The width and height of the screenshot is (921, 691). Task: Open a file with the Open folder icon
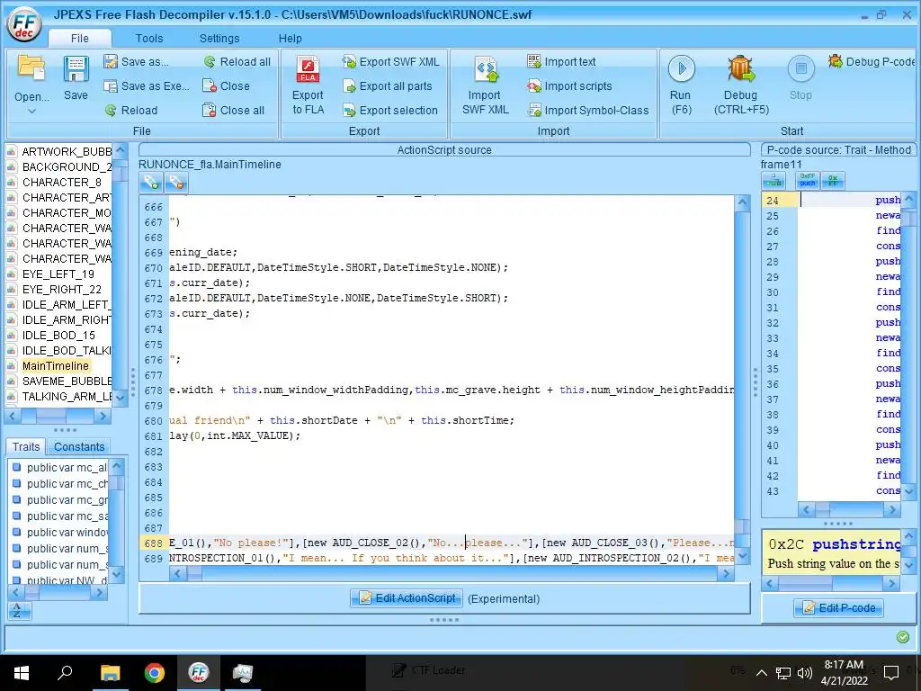point(31,67)
